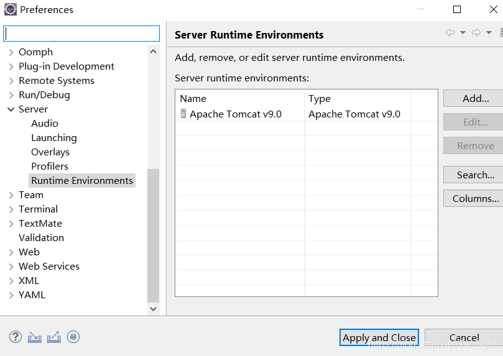The height and width of the screenshot is (356, 503).
Task: Focus the preferences filter text field
Action: (x=81, y=34)
